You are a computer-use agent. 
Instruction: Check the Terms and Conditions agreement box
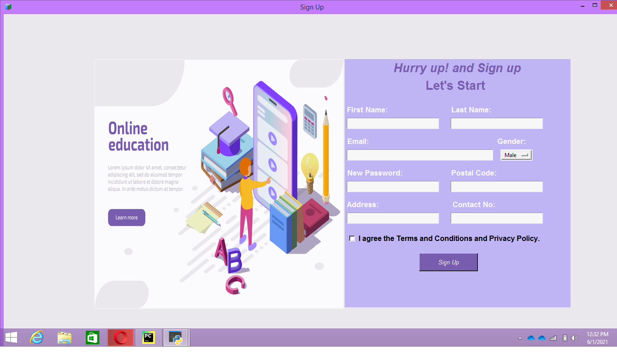[x=352, y=238]
